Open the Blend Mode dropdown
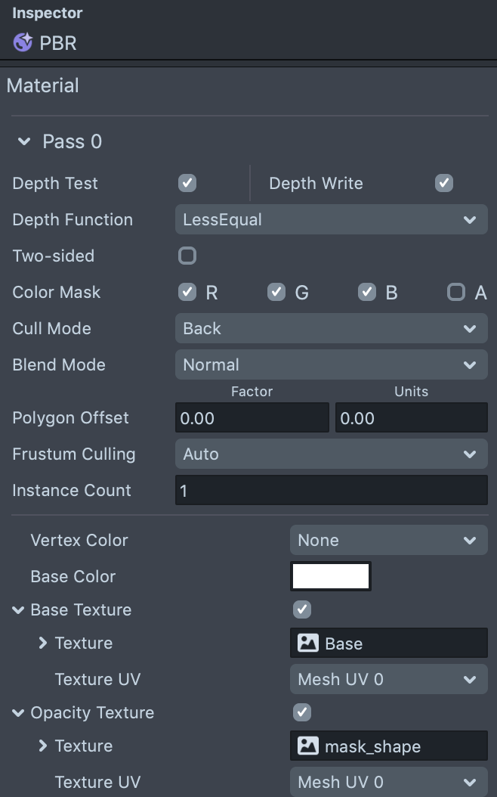497x797 pixels. pos(331,365)
